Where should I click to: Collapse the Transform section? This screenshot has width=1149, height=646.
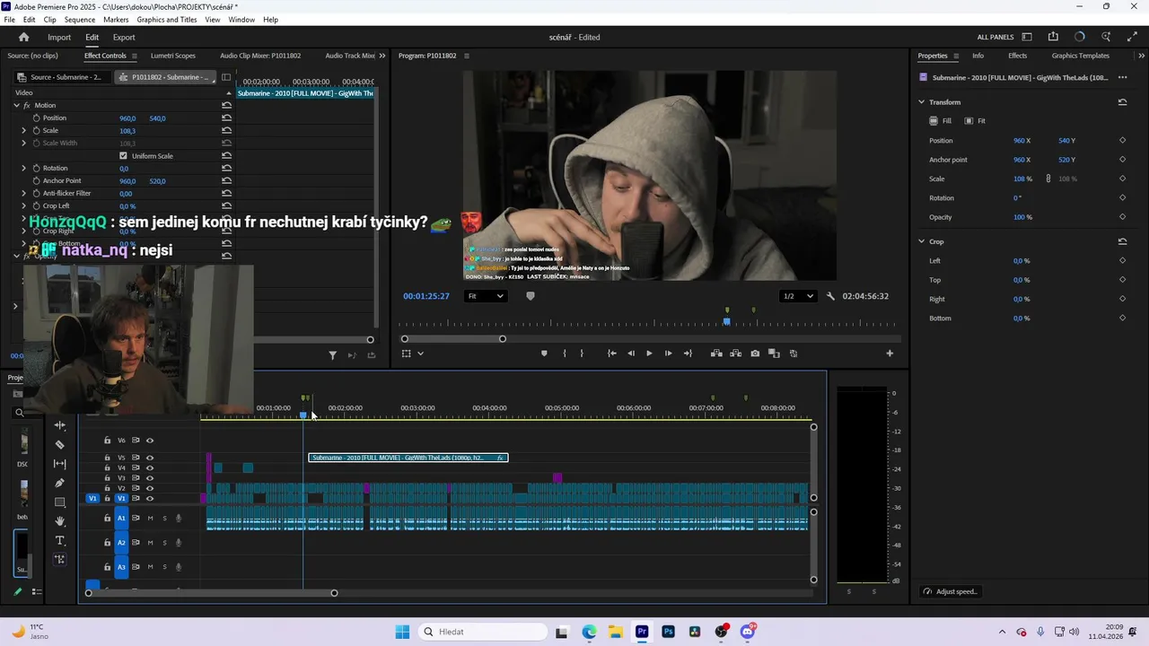(921, 102)
